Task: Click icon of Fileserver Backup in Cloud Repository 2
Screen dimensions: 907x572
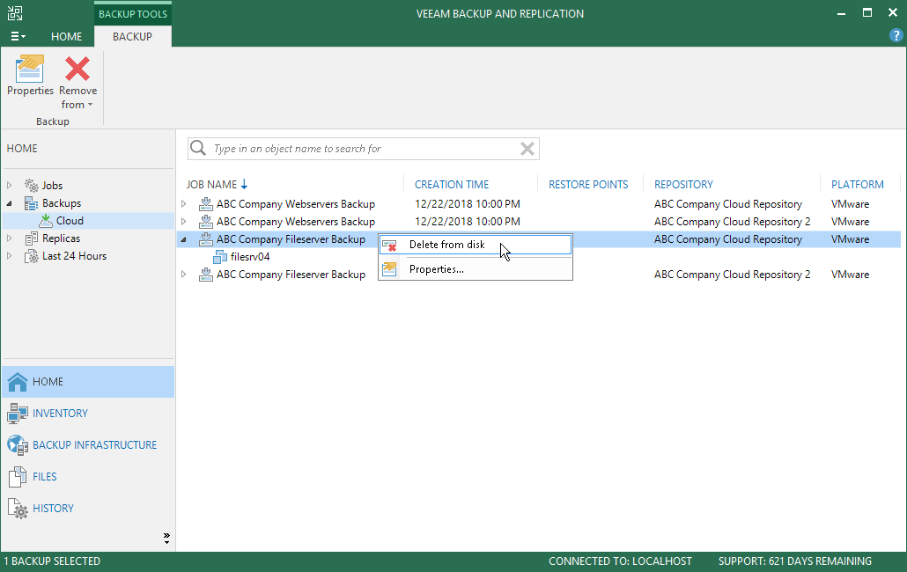Action: pos(206,275)
